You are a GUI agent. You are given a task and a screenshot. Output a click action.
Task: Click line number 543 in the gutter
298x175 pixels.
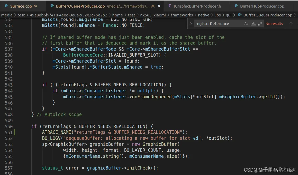click(x=9, y=85)
